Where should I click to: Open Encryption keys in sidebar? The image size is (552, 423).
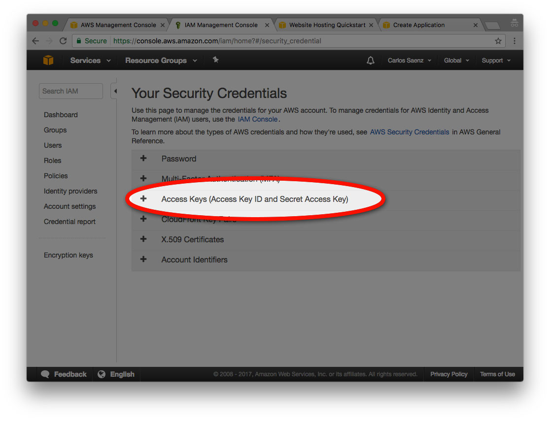click(x=69, y=255)
